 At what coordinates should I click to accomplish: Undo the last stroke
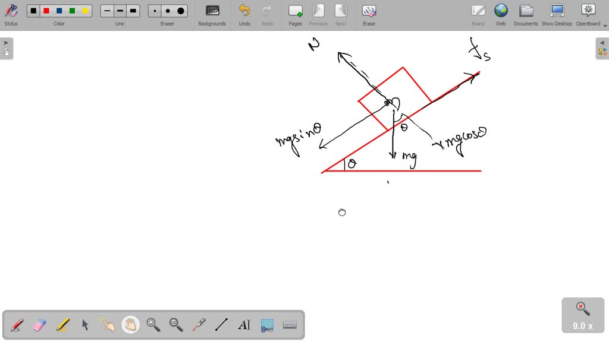(244, 15)
